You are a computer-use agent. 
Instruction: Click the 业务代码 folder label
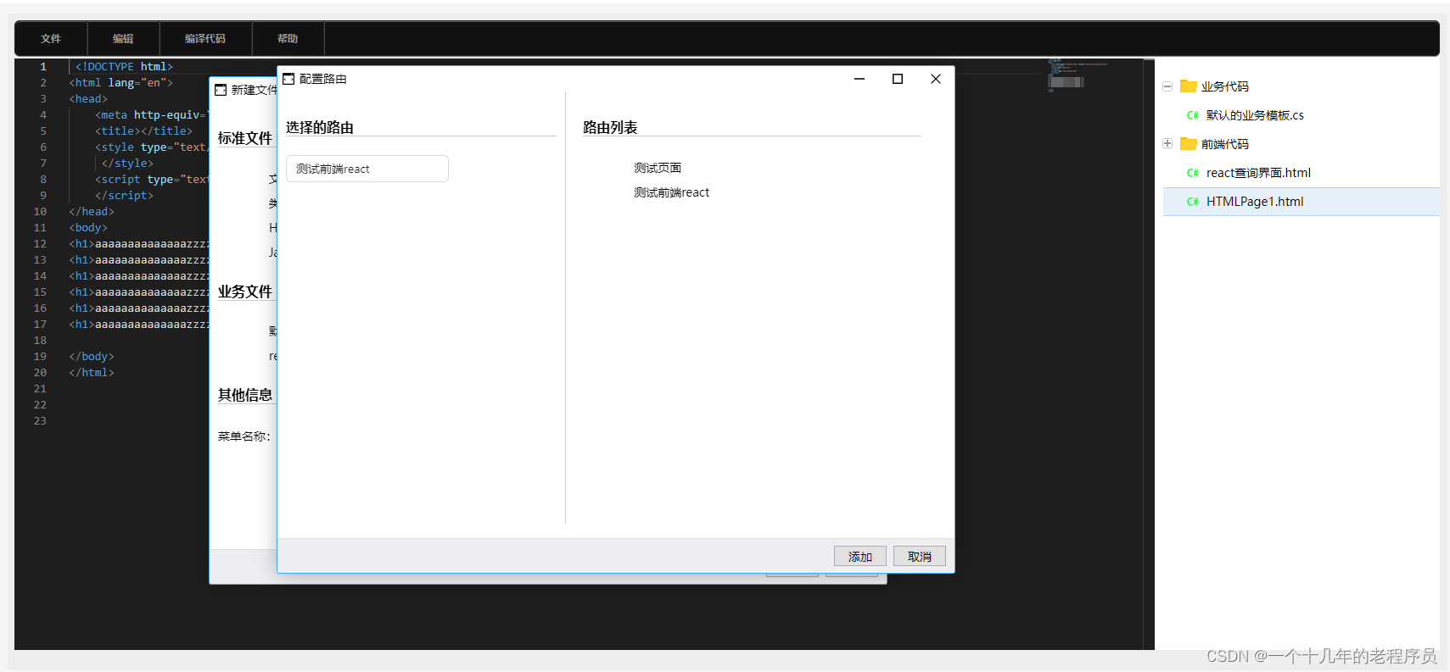click(1224, 86)
